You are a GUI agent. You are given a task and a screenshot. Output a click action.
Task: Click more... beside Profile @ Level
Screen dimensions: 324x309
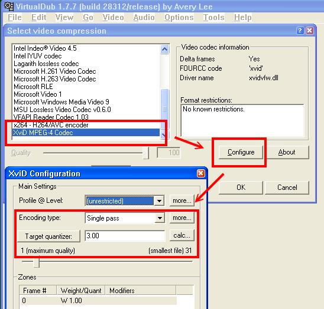tap(182, 200)
